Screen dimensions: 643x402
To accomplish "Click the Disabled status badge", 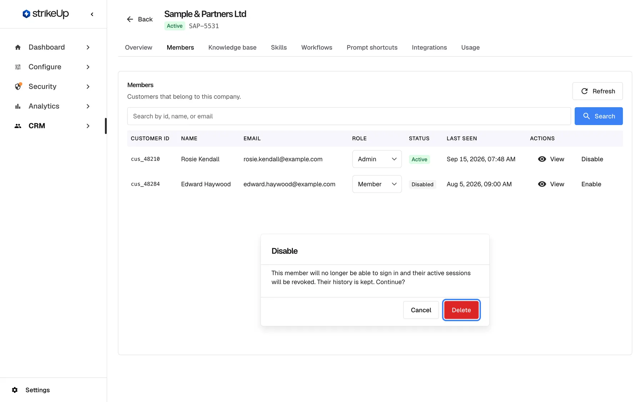I will (422, 184).
